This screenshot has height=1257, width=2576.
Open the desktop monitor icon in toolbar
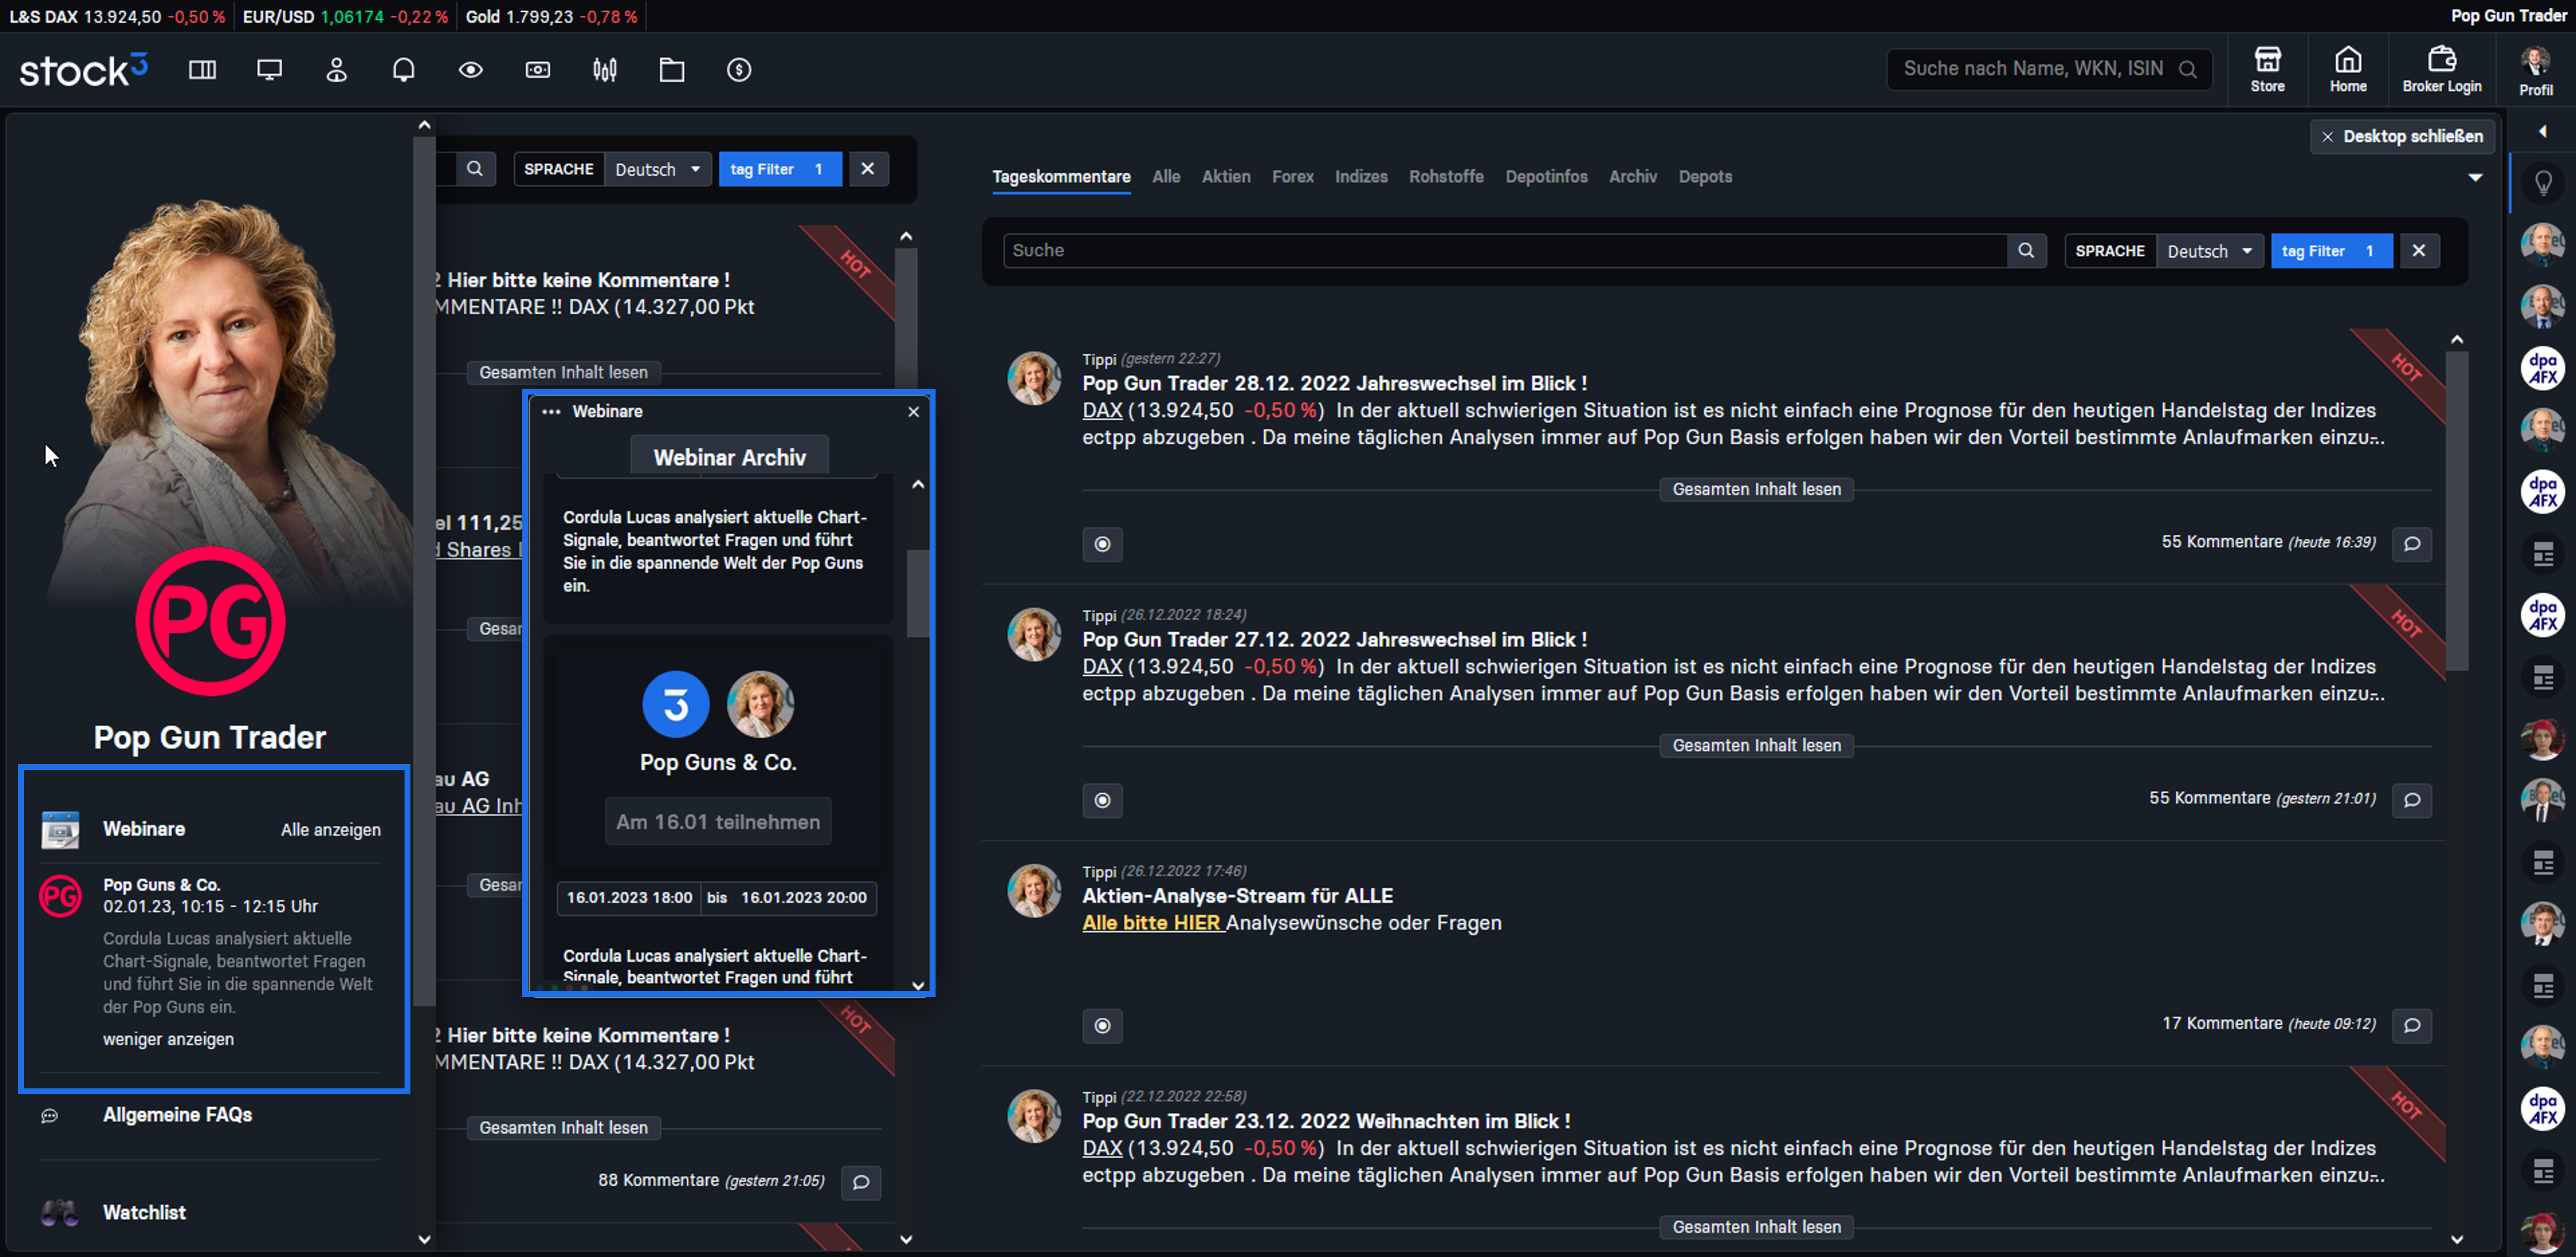click(270, 70)
